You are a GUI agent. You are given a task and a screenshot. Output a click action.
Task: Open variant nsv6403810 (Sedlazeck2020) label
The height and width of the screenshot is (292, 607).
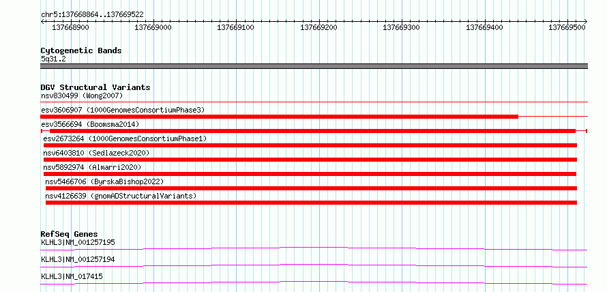[x=96, y=153]
